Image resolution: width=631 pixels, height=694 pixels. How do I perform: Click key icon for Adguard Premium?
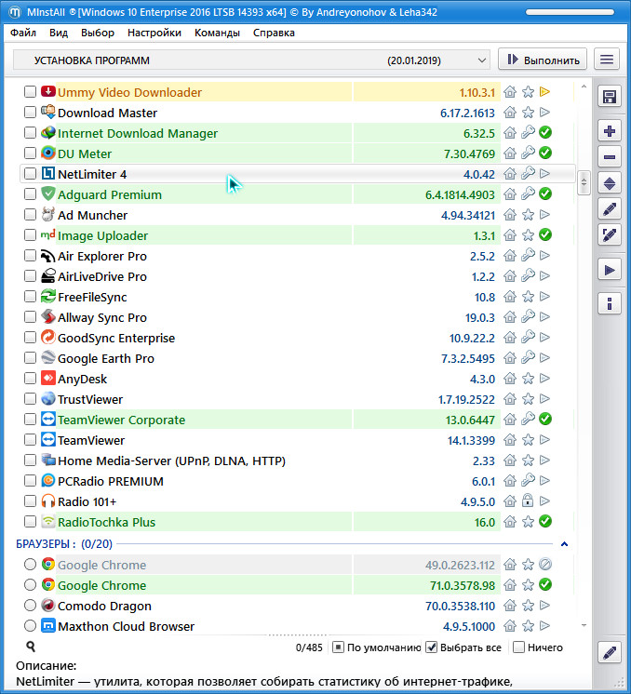click(528, 194)
